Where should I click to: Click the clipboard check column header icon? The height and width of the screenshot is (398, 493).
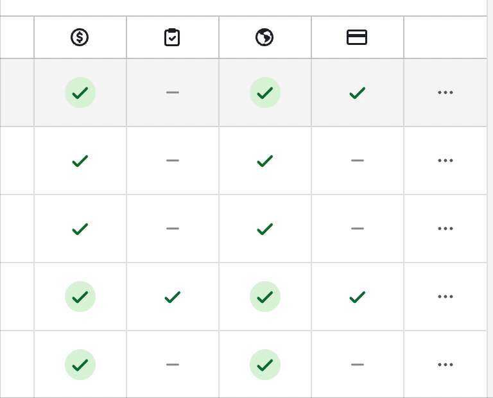172,37
